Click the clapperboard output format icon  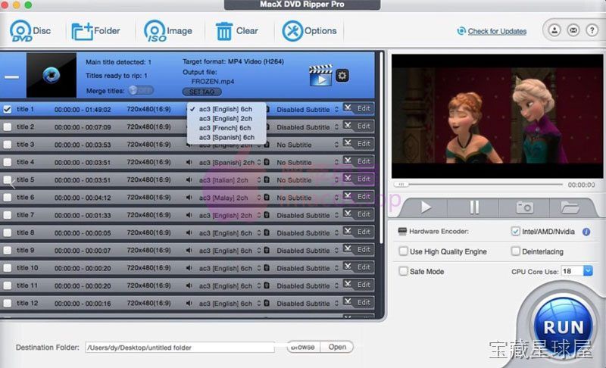pyautogui.click(x=320, y=75)
